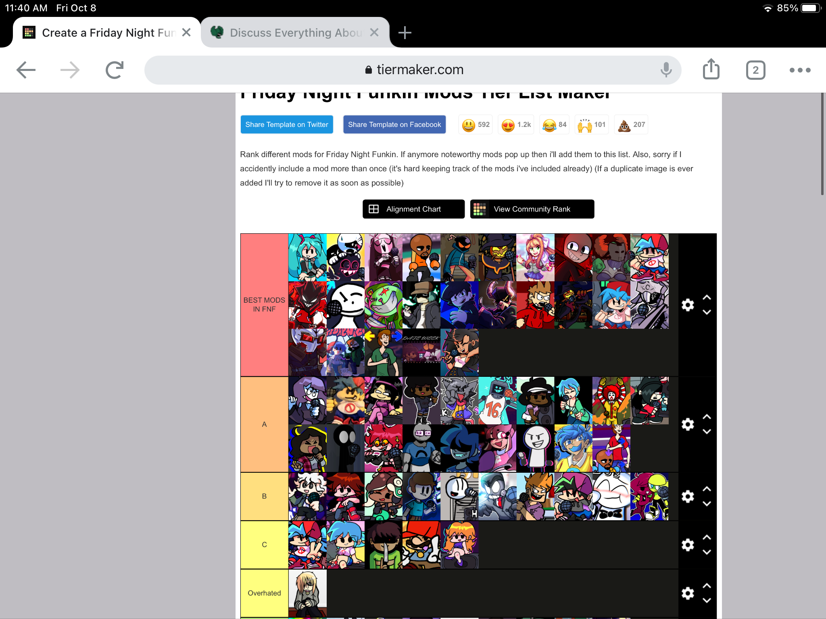Click the tier C label

[x=264, y=545]
